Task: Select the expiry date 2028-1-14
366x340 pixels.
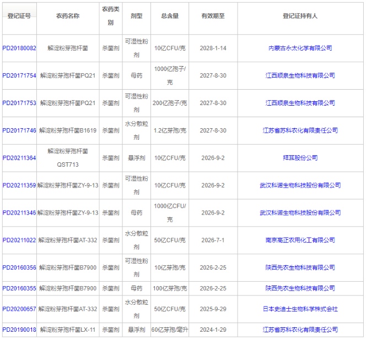Action: tap(213, 48)
